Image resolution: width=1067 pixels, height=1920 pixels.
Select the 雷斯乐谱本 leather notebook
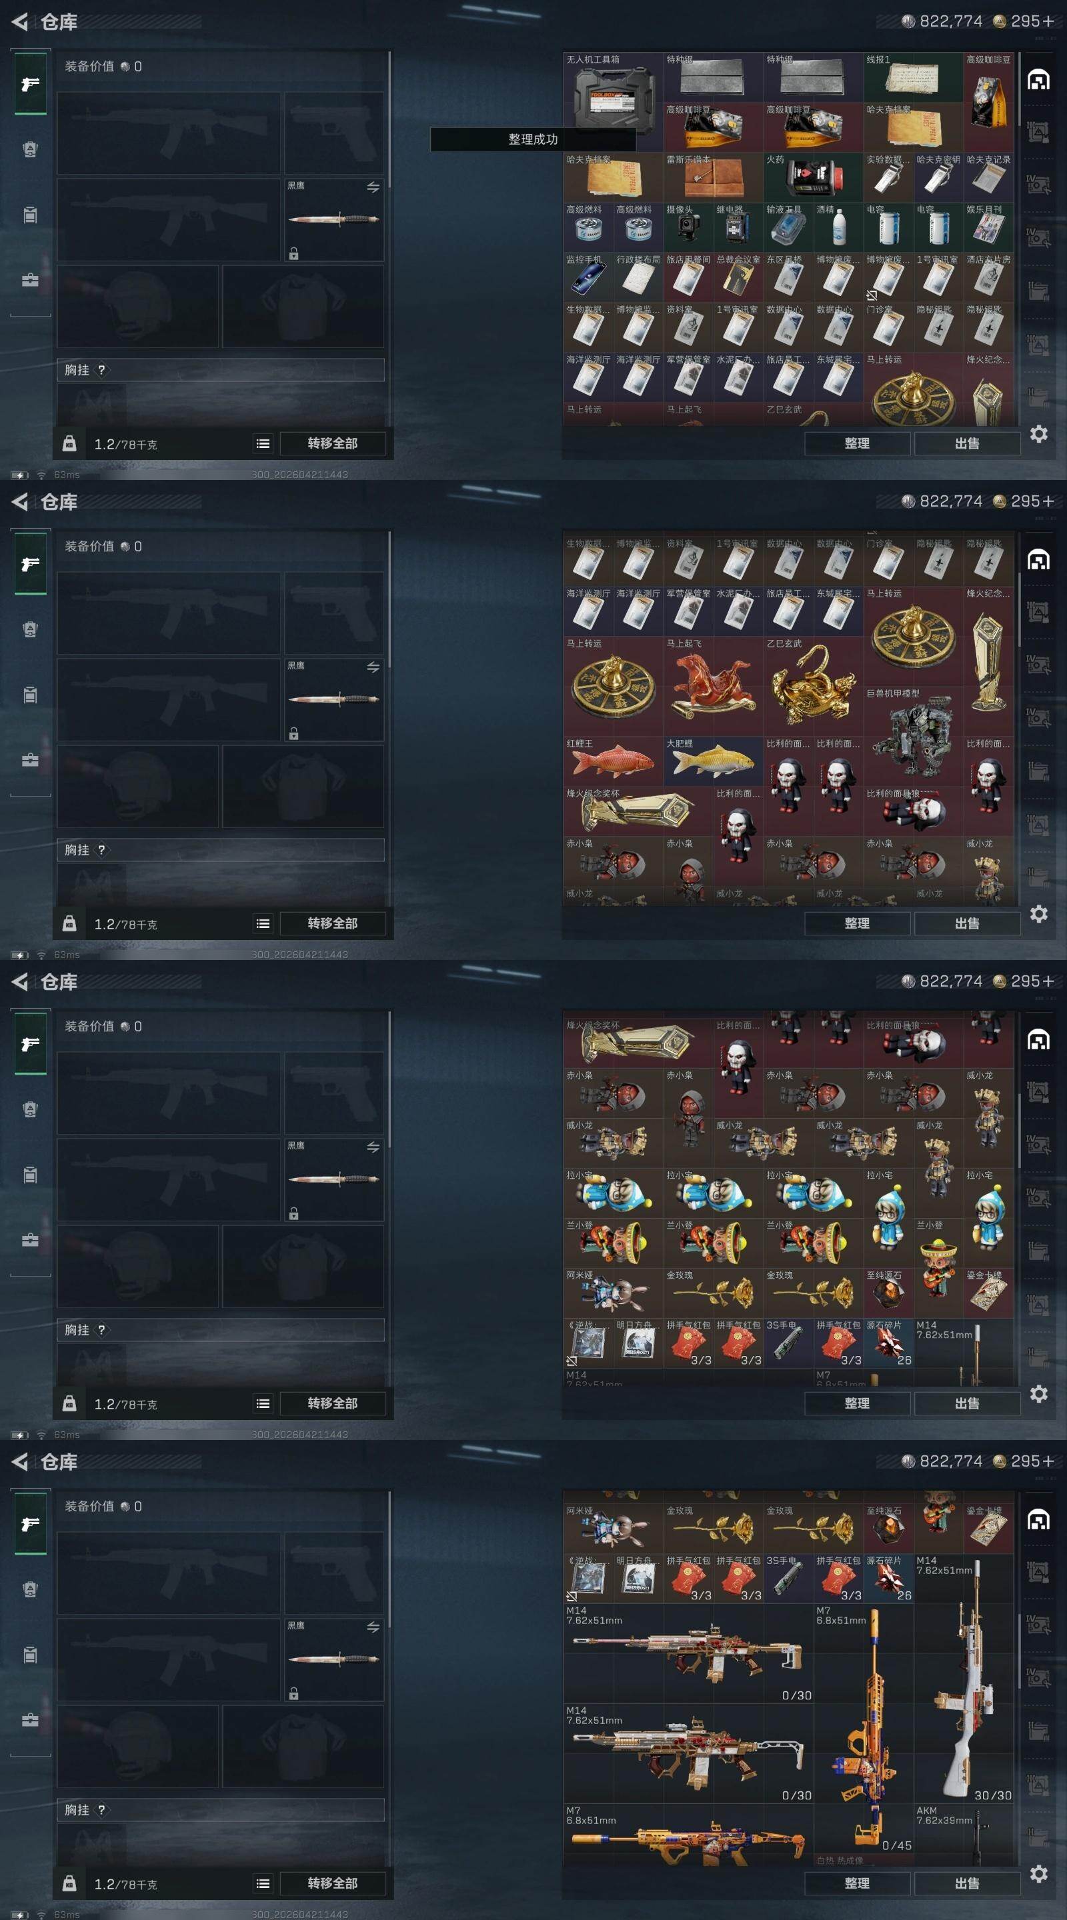coord(713,177)
